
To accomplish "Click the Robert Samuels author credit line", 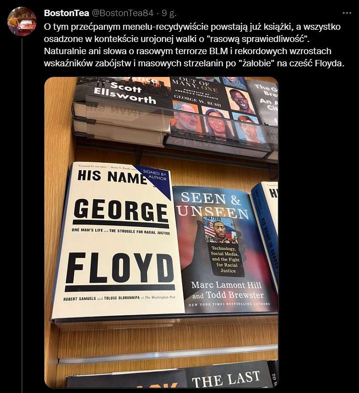I will (x=119, y=298).
